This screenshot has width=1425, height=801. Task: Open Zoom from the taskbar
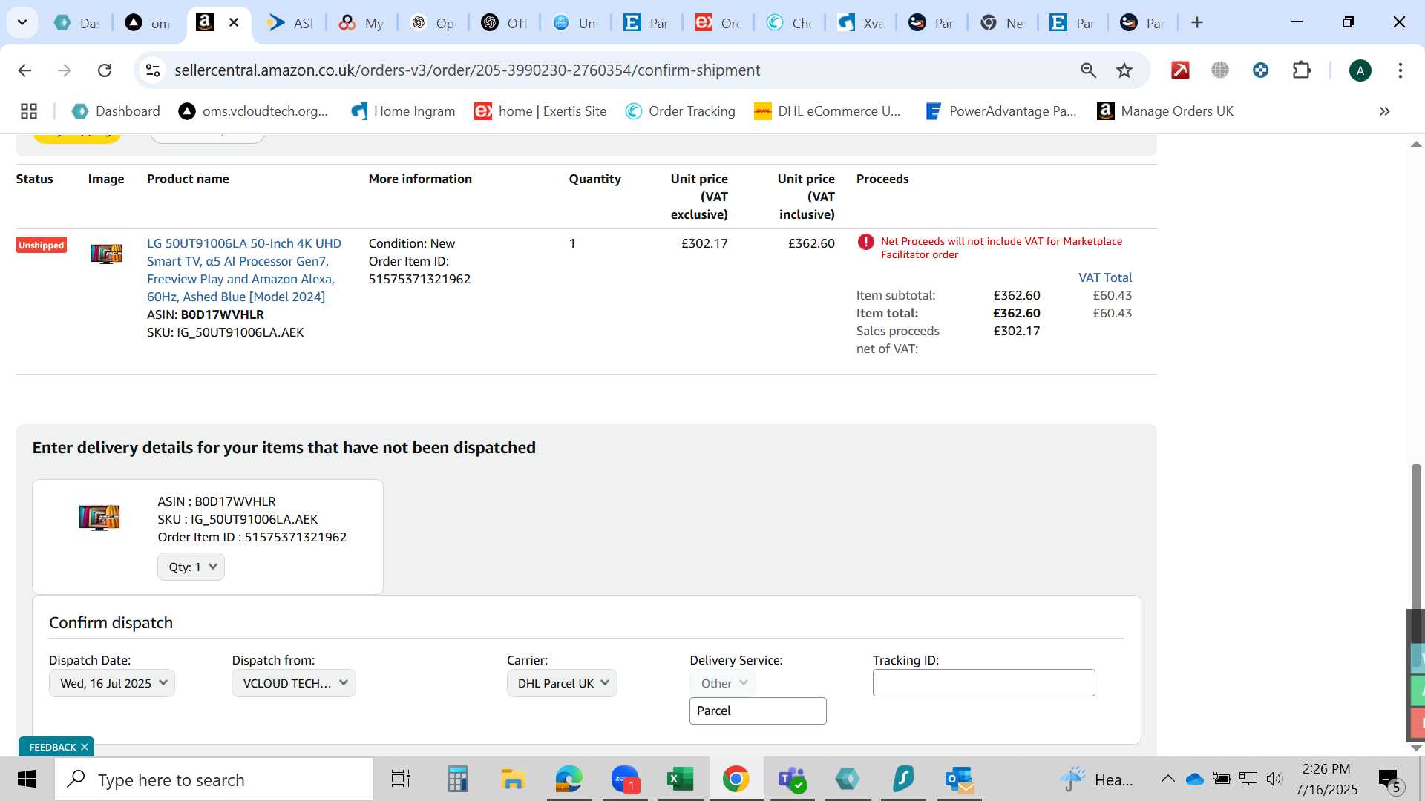(x=625, y=779)
